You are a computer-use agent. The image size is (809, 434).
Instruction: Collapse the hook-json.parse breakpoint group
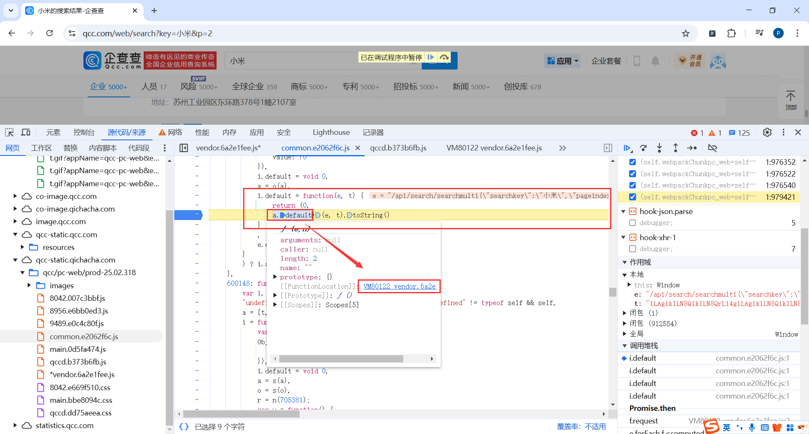coord(624,212)
